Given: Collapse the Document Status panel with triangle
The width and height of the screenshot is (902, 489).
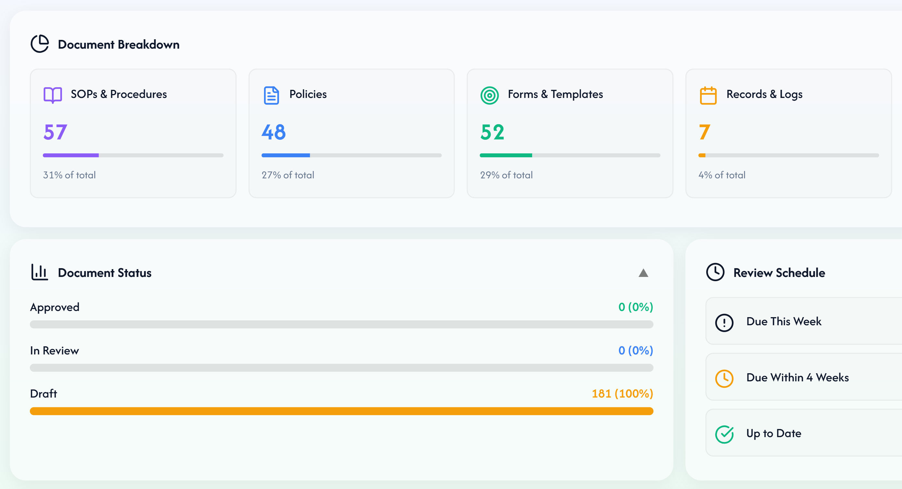Looking at the screenshot, I should click(x=643, y=273).
